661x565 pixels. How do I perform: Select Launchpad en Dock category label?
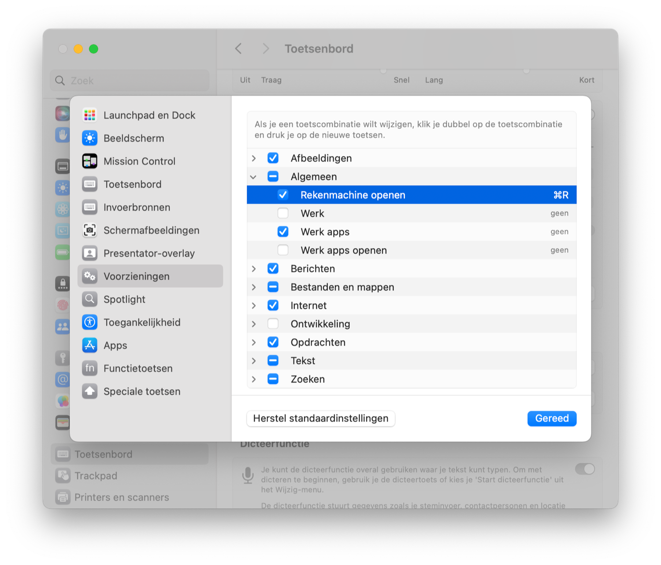(149, 115)
